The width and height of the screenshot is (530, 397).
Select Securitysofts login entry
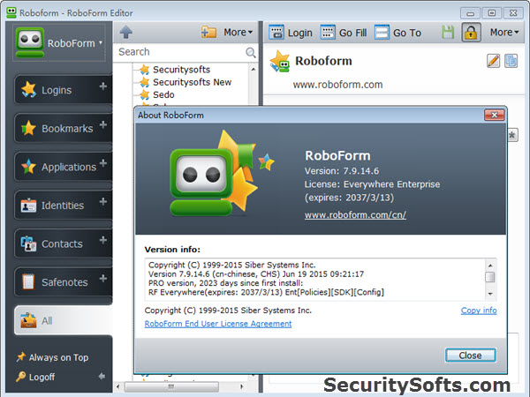click(x=175, y=70)
